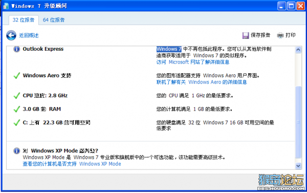Click the Windows XP Mode heading
Viewport: 307px width, 193px height.
[x=60, y=151]
